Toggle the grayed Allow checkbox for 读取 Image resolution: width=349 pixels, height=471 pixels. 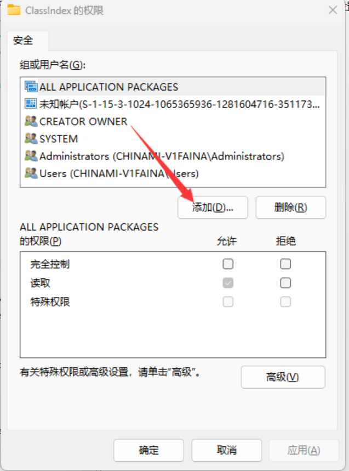228,283
